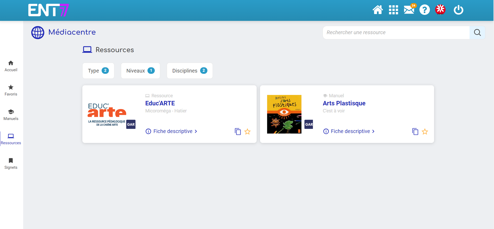494x229 pixels.
Task: Open the Disciplines filter dropdown
Action: click(x=190, y=71)
